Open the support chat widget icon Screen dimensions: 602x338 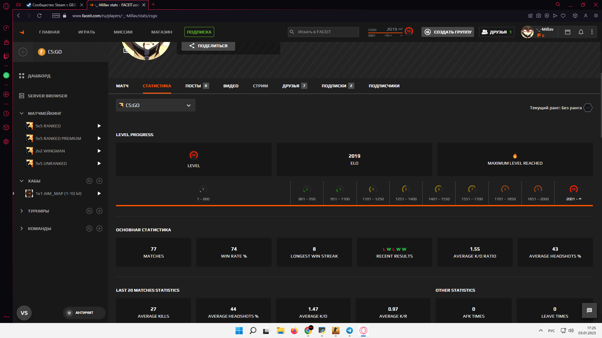(x=589, y=310)
